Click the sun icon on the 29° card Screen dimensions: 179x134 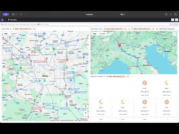click(167, 102)
